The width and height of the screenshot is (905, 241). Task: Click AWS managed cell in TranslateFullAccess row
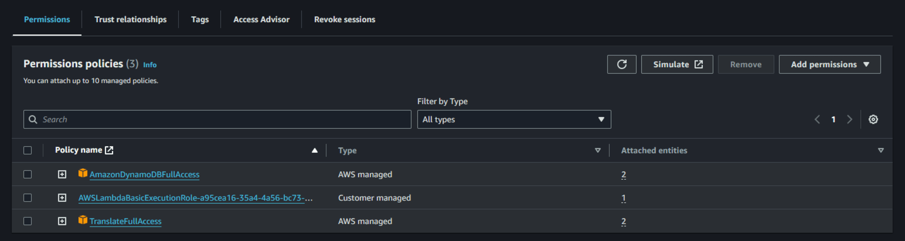[x=365, y=221]
